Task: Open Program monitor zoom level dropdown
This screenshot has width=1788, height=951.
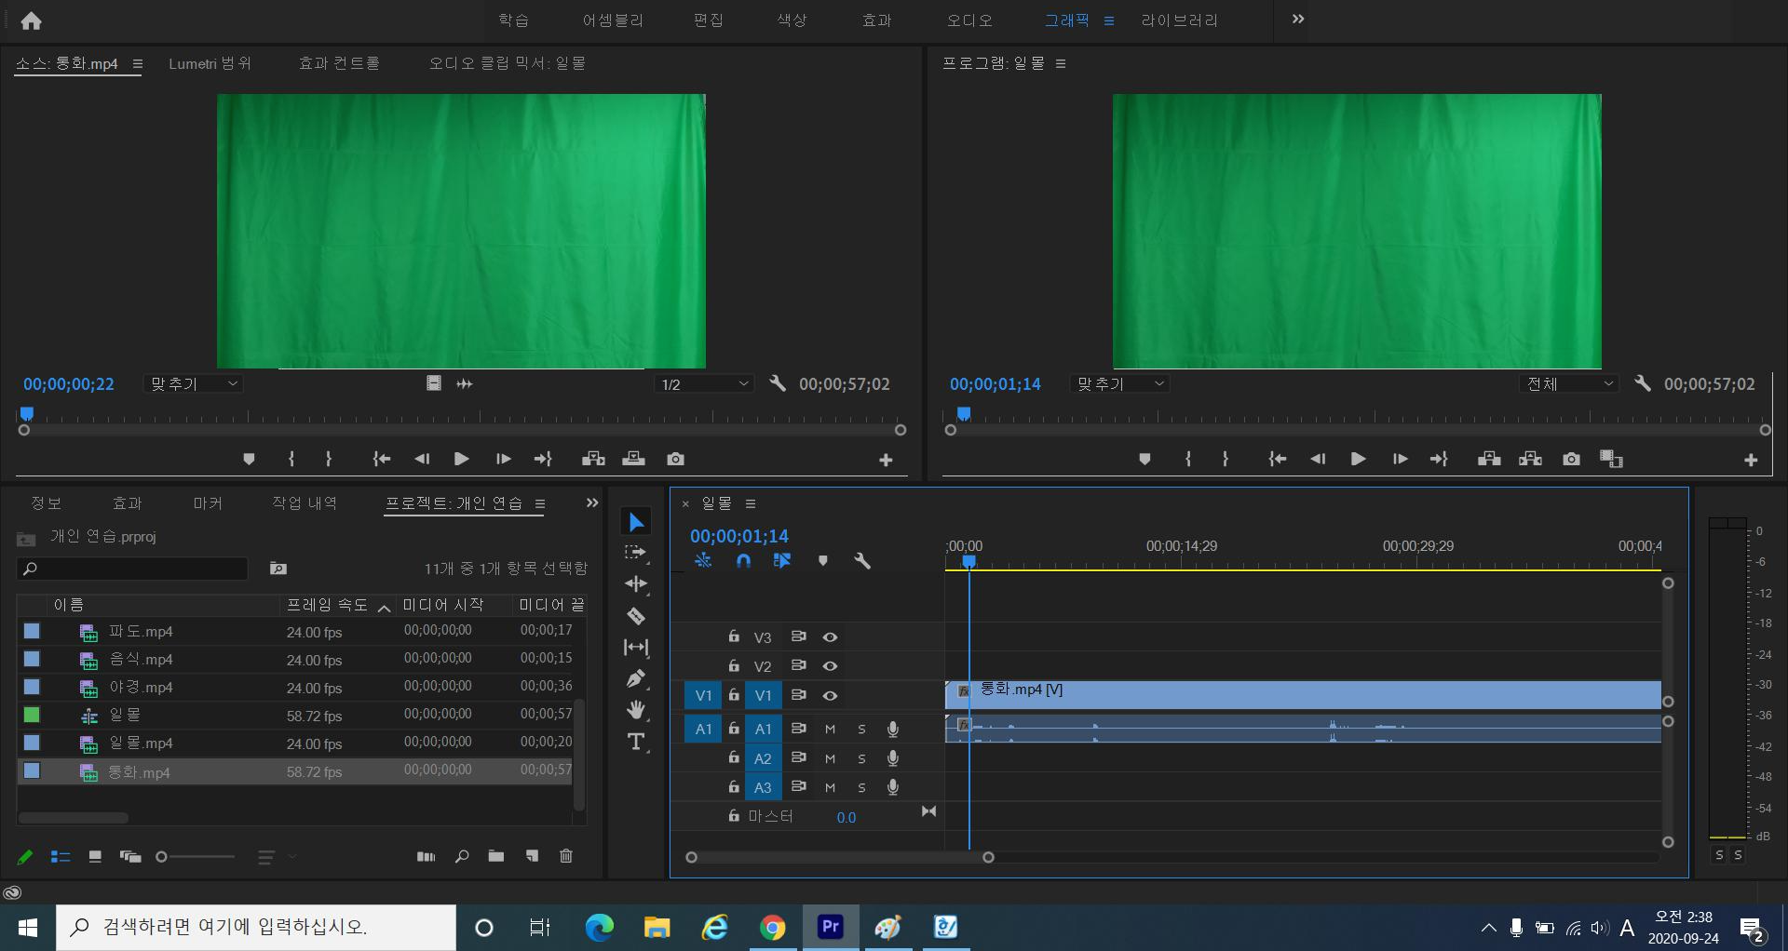Action: 1120,384
